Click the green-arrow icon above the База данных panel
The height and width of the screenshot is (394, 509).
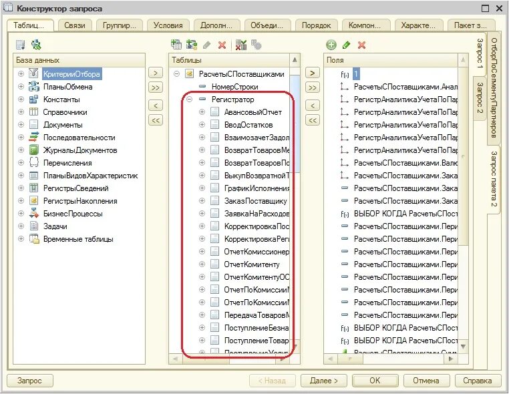(36, 45)
